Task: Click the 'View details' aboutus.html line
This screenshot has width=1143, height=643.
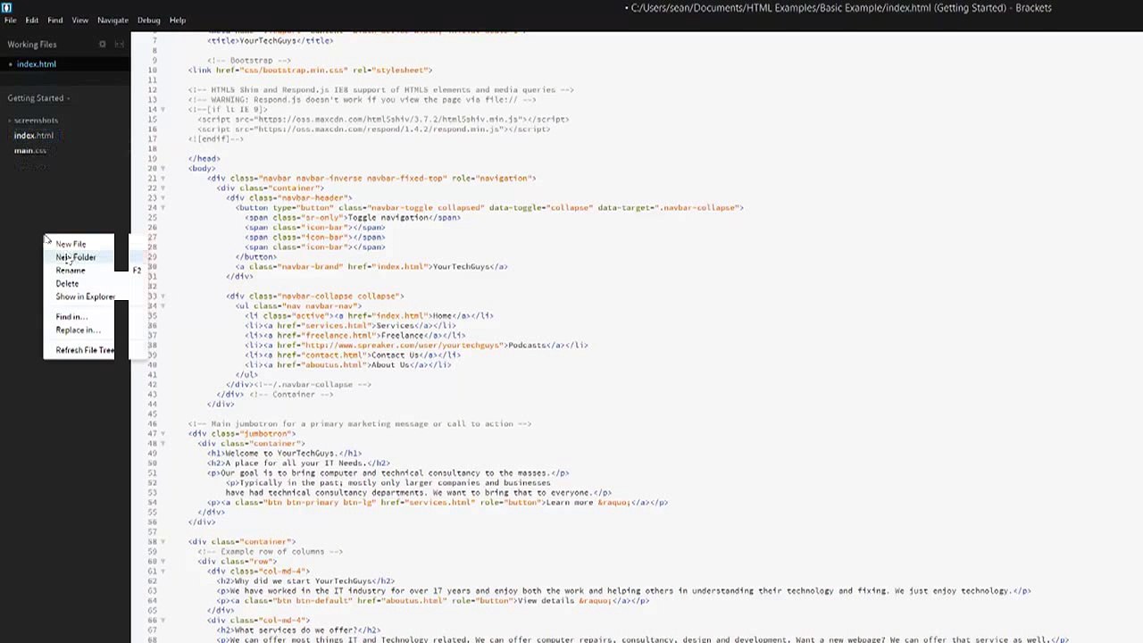Action: pyautogui.click(x=433, y=600)
